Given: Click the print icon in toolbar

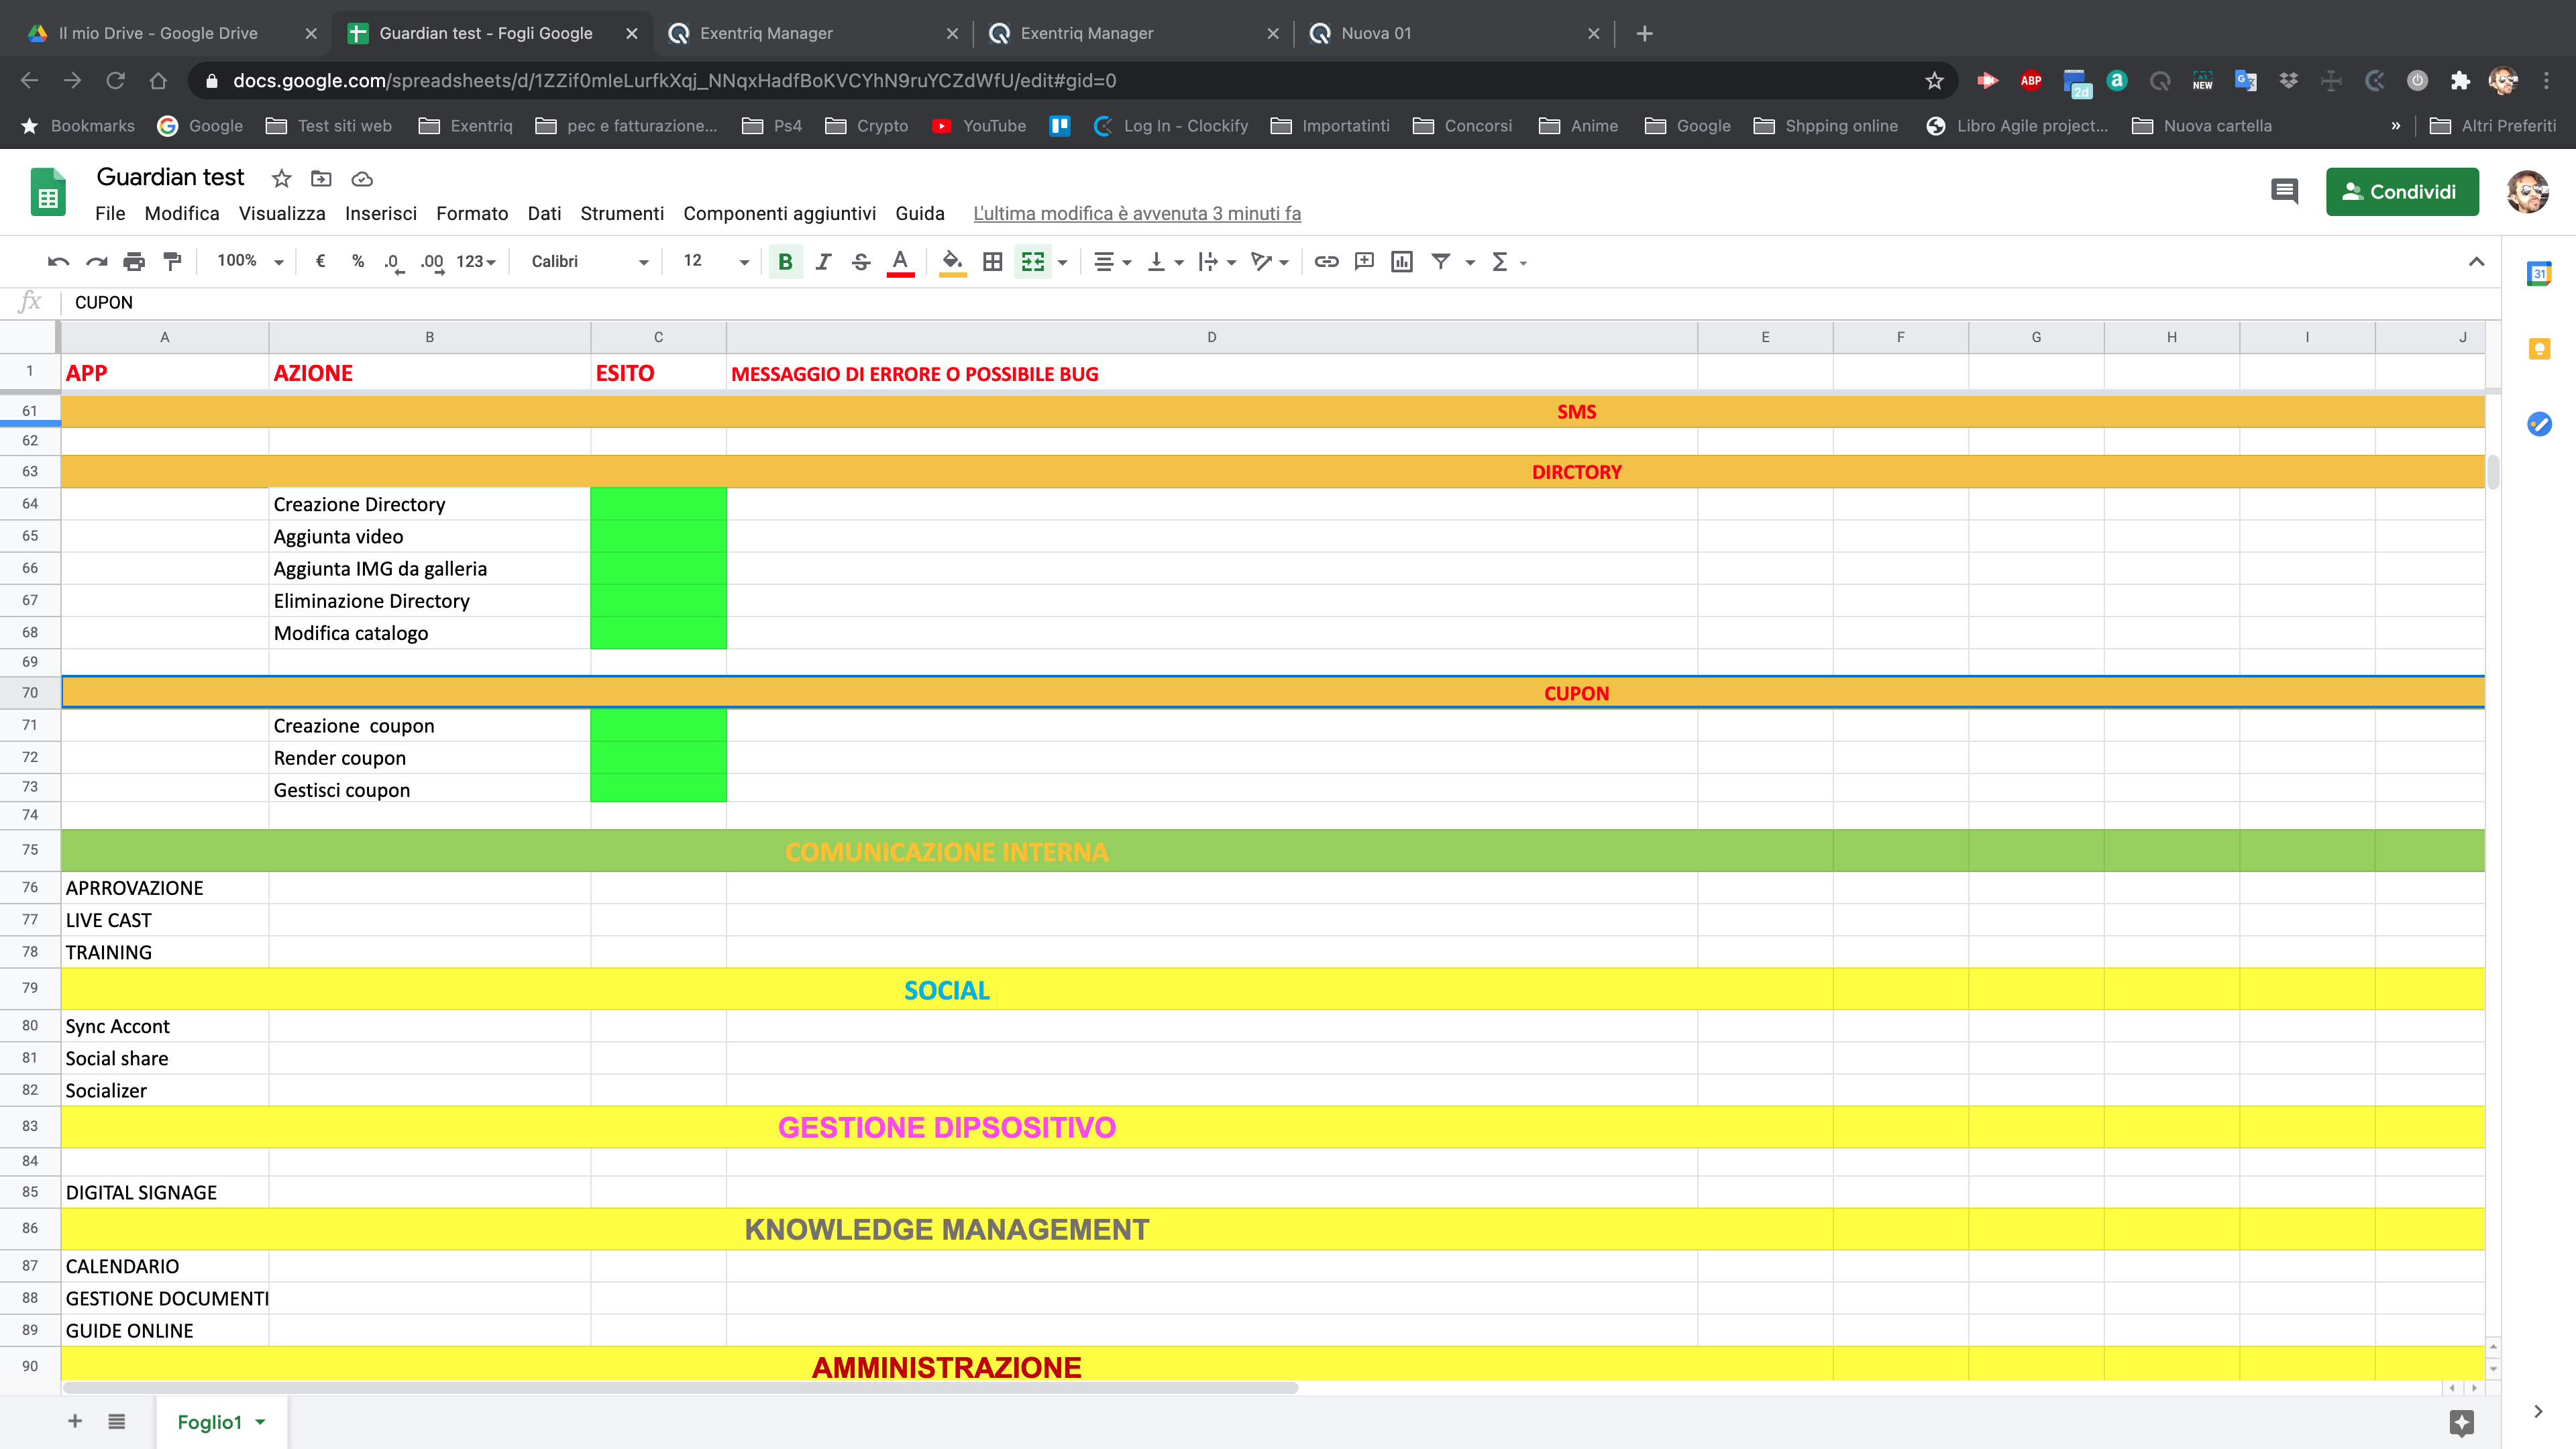Looking at the screenshot, I should [x=134, y=261].
